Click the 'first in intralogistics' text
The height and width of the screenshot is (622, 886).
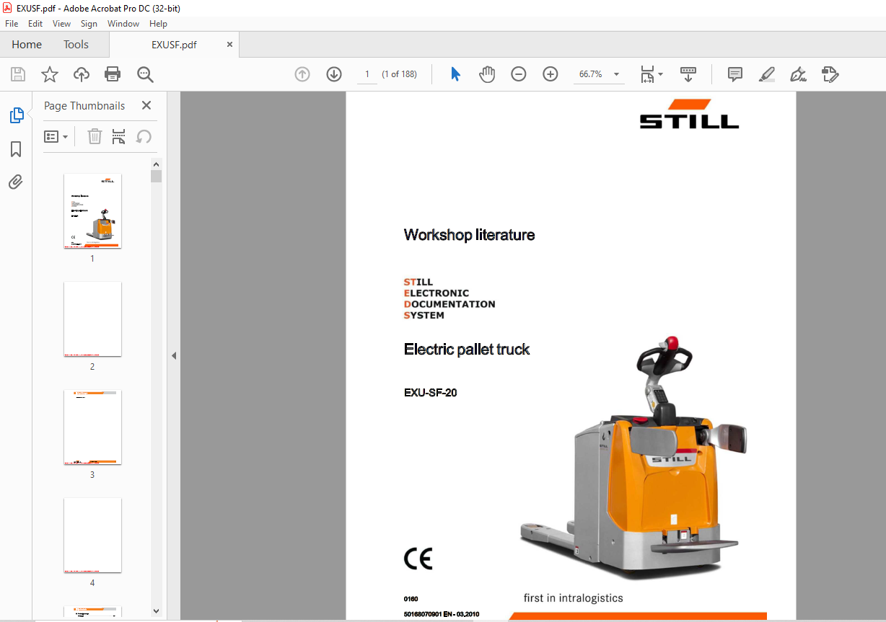click(574, 598)
